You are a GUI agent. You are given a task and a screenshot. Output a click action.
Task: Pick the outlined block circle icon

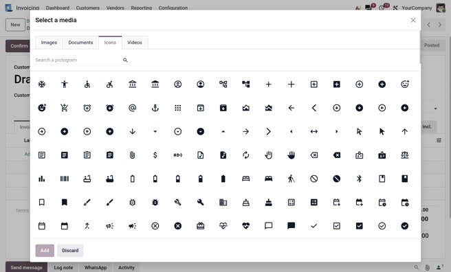point(313,179)
